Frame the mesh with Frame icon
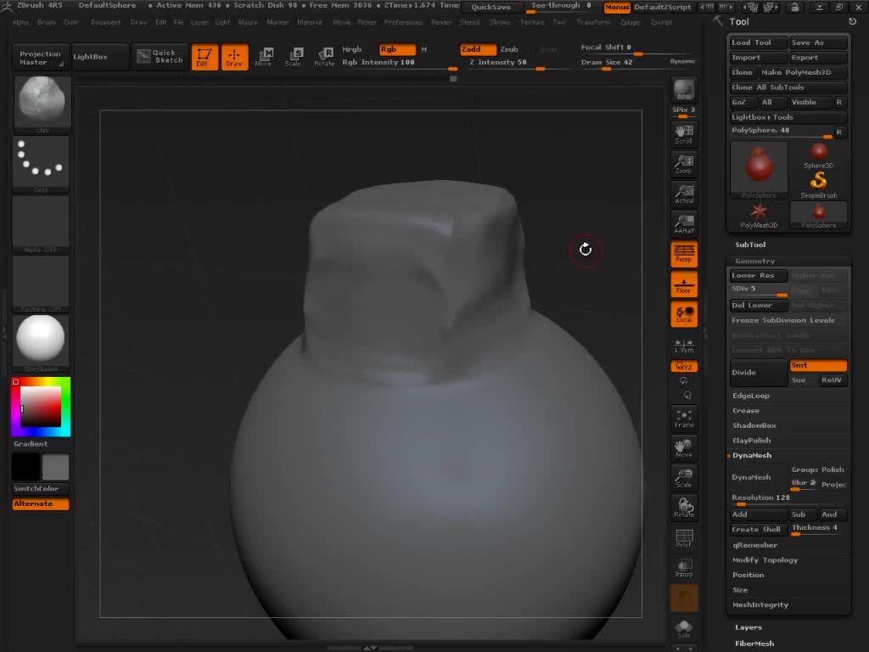Image resolution: width=869 pixels, height=652 pixels. tap(684, 419)
